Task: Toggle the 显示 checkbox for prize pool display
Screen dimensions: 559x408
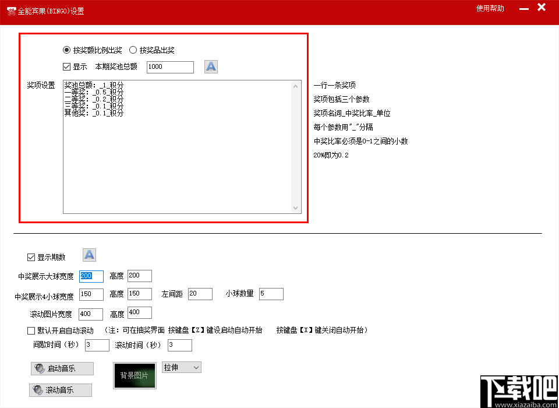Action: click(67, 65)
